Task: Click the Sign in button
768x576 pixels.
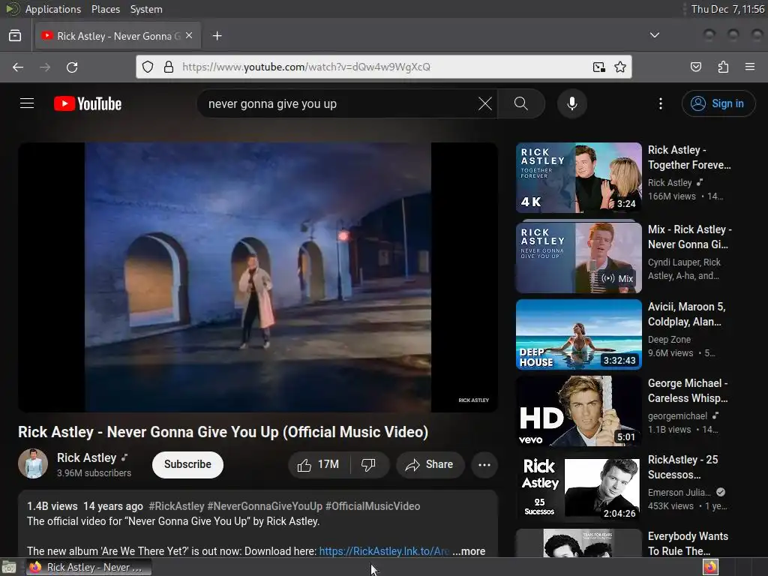Action: (x=718, y=103)
